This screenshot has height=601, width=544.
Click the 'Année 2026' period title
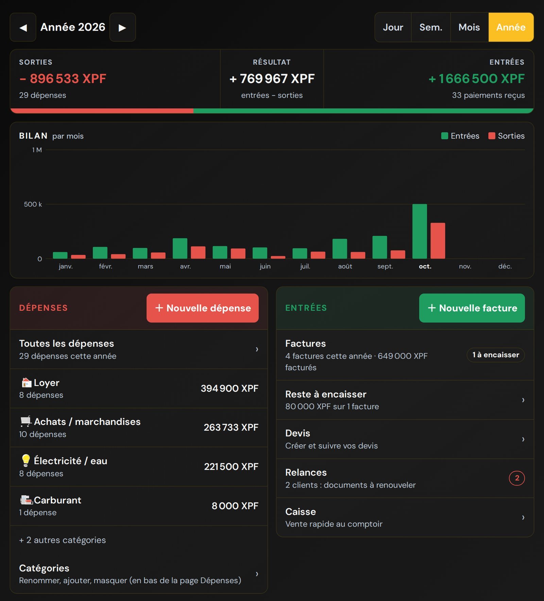(x=73, y=27)
